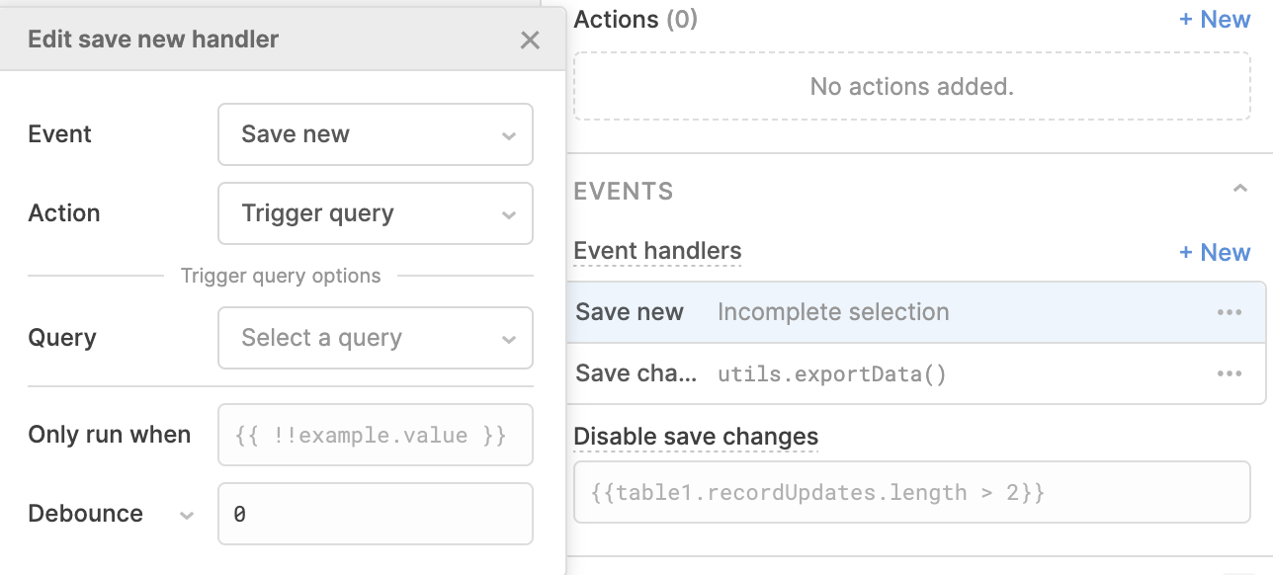Open the Action dropdown showing Trigger query
The image size is (1273, 575).
tap(376, 213)
